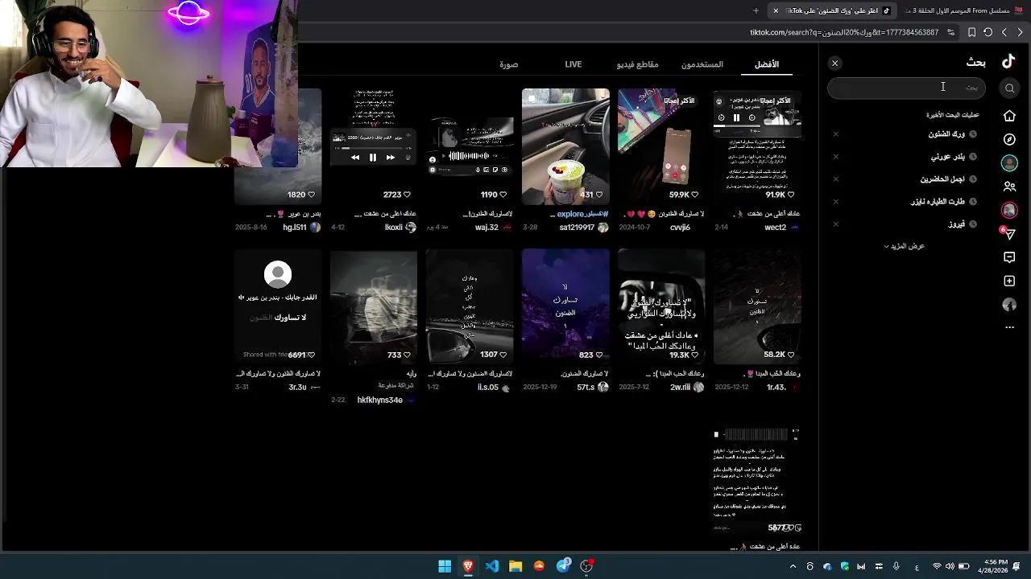Open Brave browser in taskbar
The height and width of the screenshot is (579, 1031).
(468, 566)
